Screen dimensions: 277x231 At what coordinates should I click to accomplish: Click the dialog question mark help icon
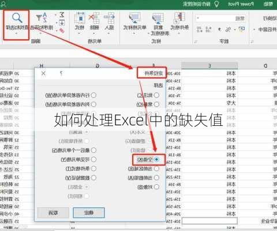[x=61, y=73]
